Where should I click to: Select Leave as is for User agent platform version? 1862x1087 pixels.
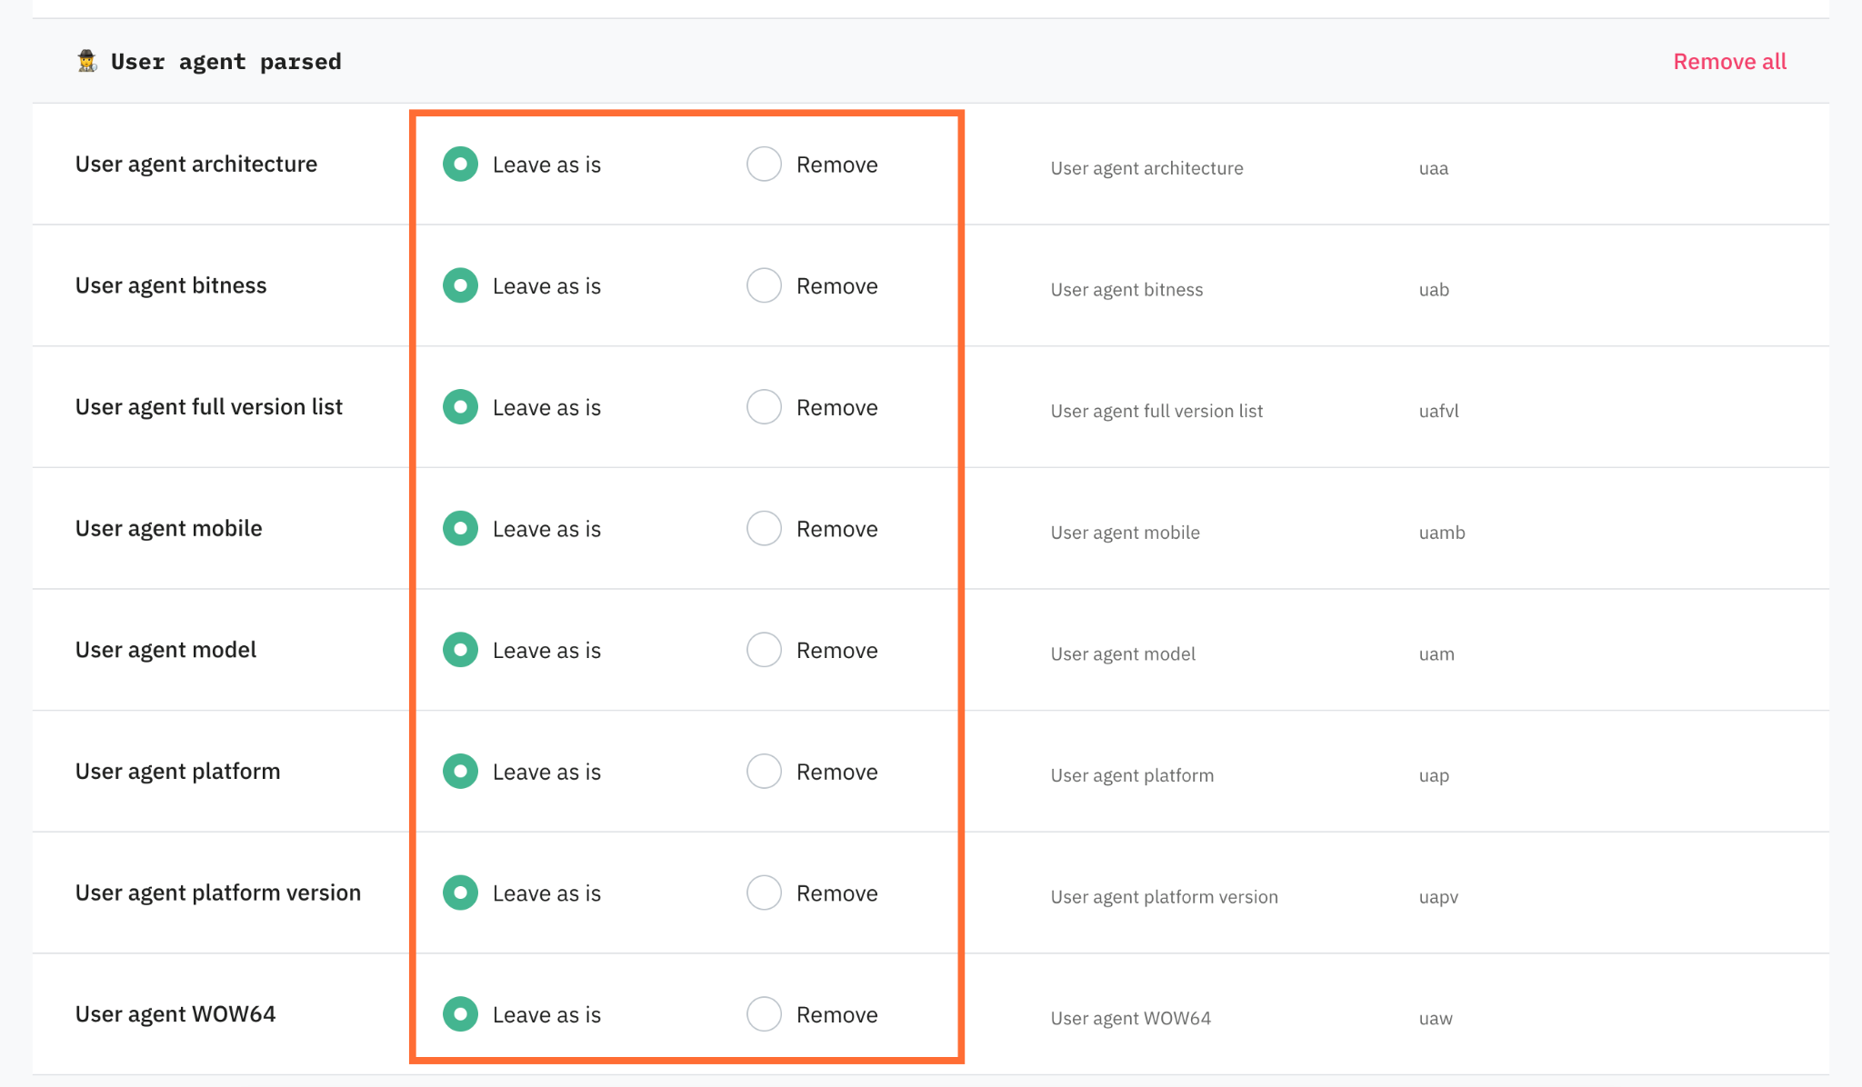point(460,893)
